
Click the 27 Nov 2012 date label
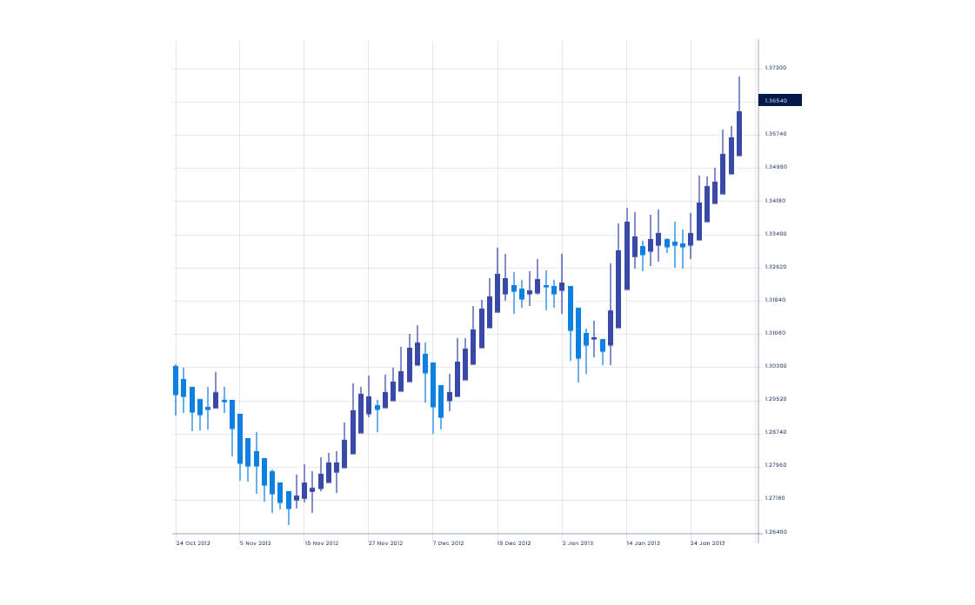coord(385,543)
